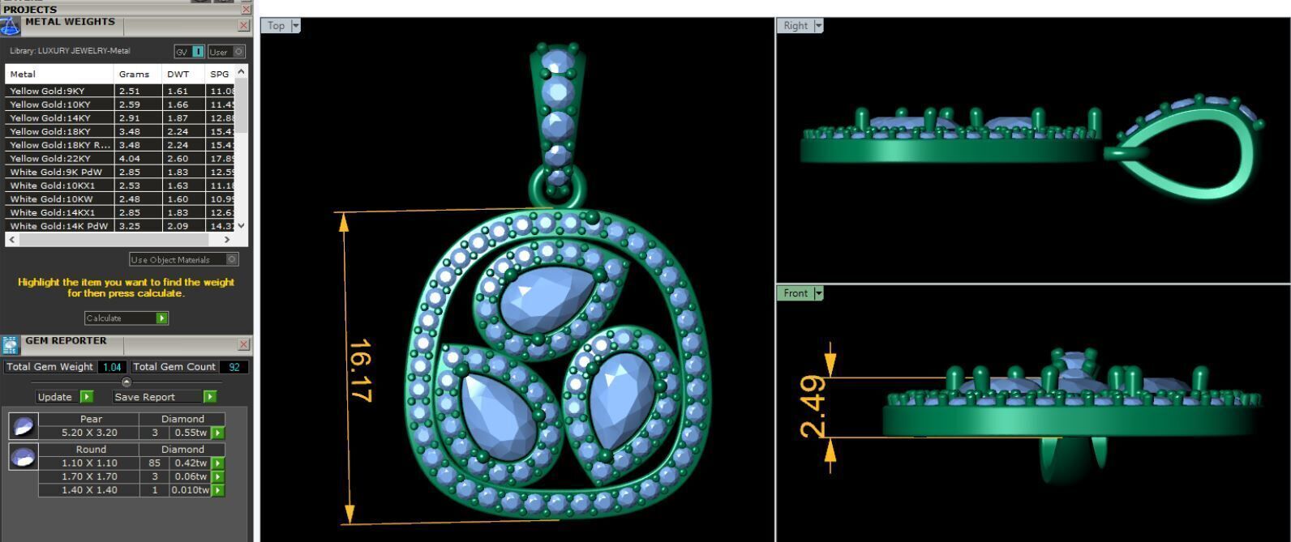
Task: Click green arrow next to Update
Action: pos(87,397)
